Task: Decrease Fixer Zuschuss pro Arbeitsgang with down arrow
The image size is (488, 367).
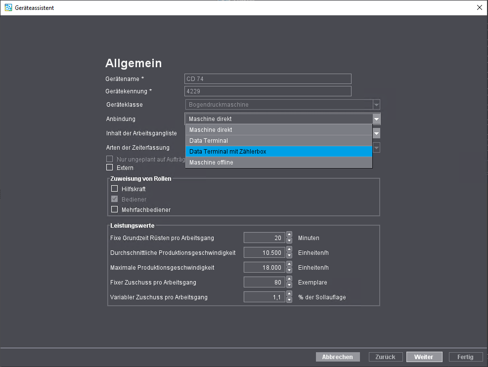Action: (289, 285)
